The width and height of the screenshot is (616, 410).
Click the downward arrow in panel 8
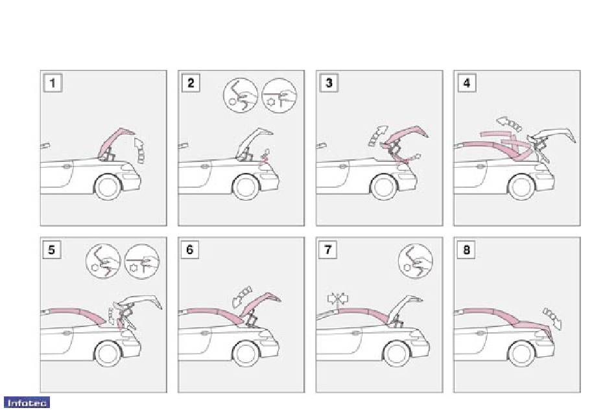tap(552, 318)
